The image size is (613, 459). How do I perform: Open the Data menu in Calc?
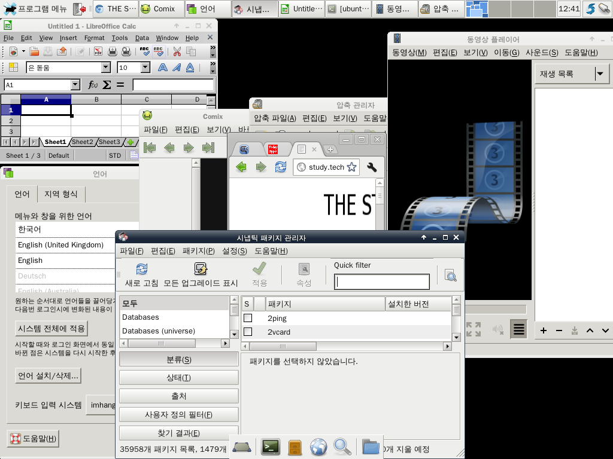[x=142, y=38]
